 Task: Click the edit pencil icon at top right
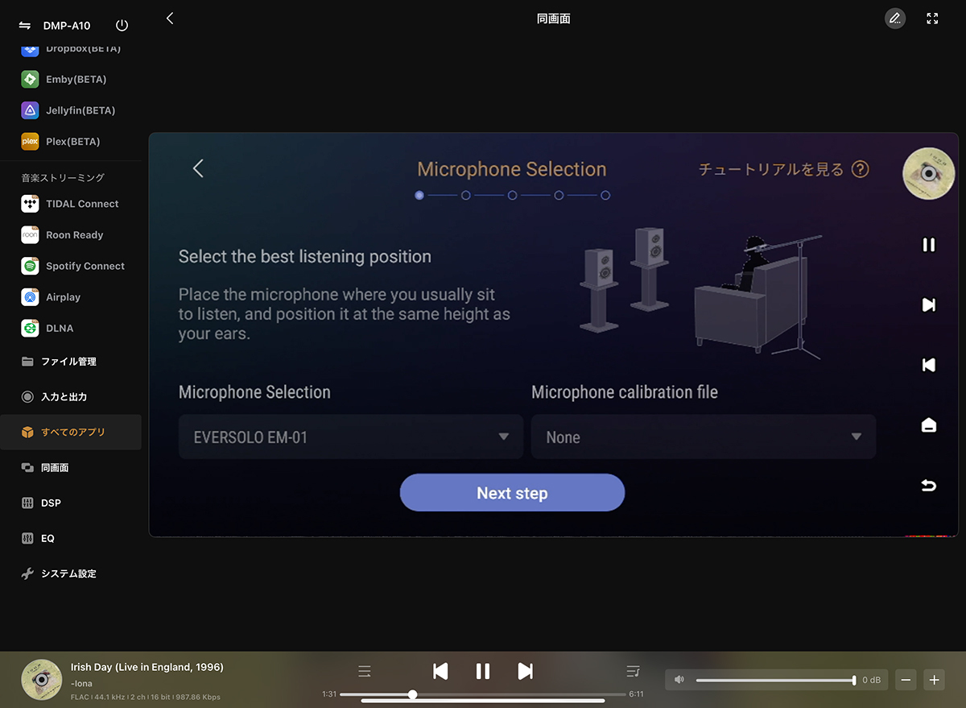tap(894, 19)
